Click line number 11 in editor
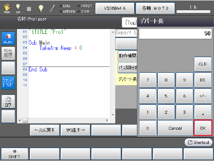The image size is (214, 161). click(25, 85)
